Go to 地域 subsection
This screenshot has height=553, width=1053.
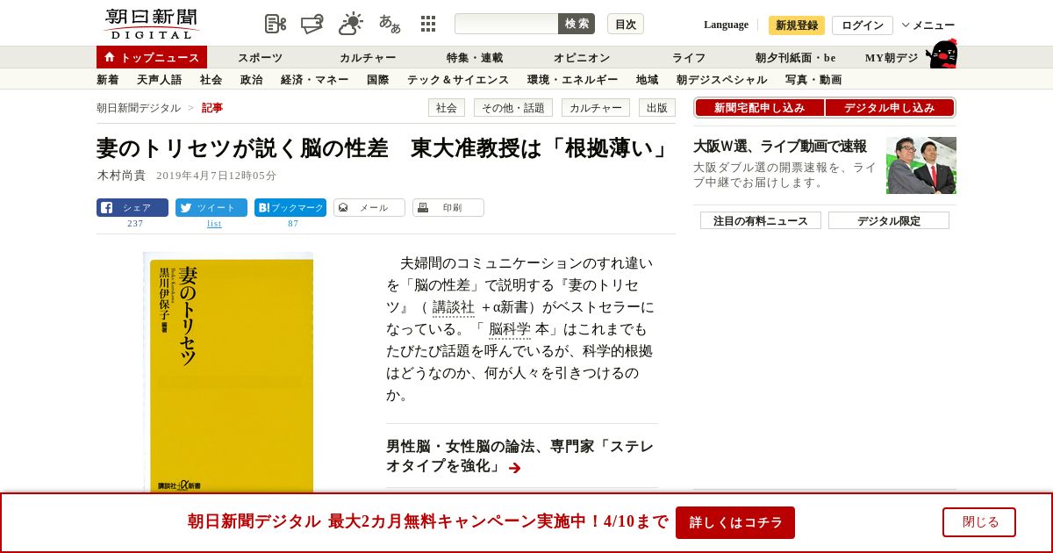click(x=648, y=80)
